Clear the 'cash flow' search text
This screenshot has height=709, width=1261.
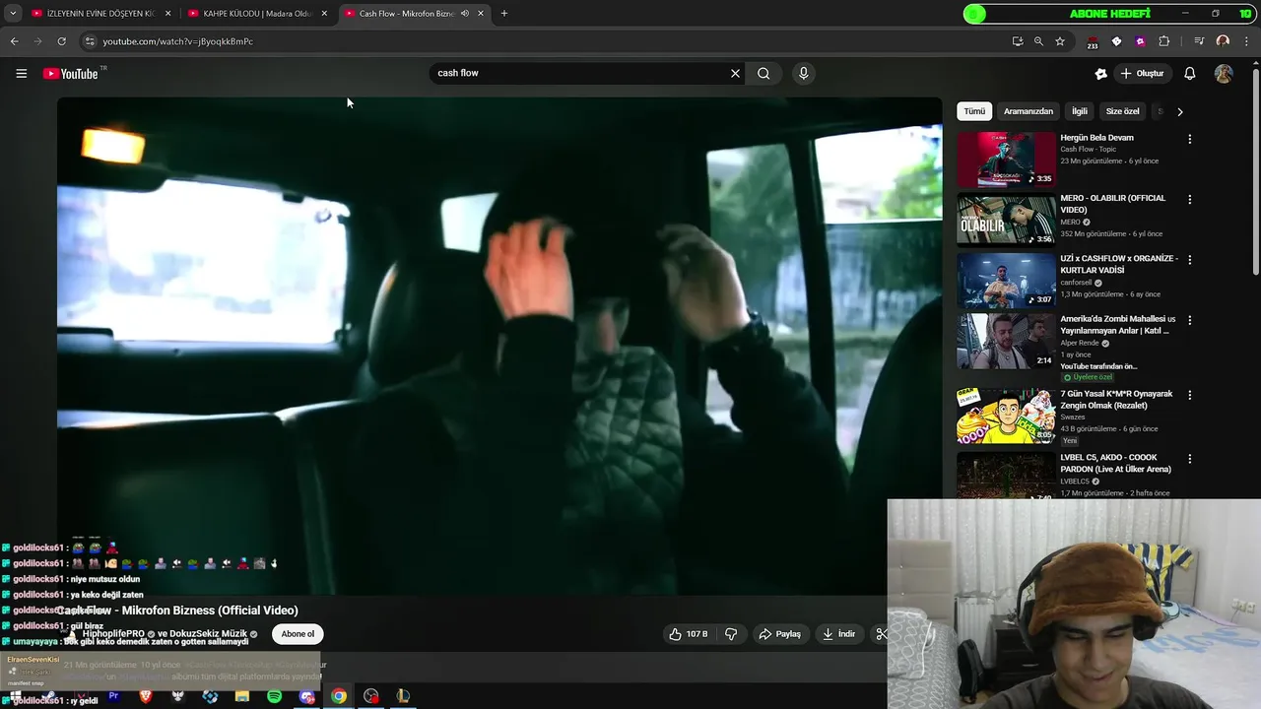pos(735,74)
